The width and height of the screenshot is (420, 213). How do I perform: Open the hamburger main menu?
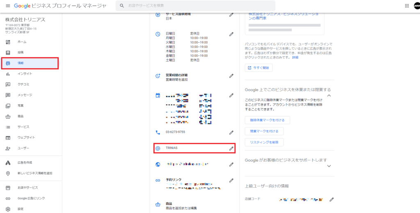8,6
